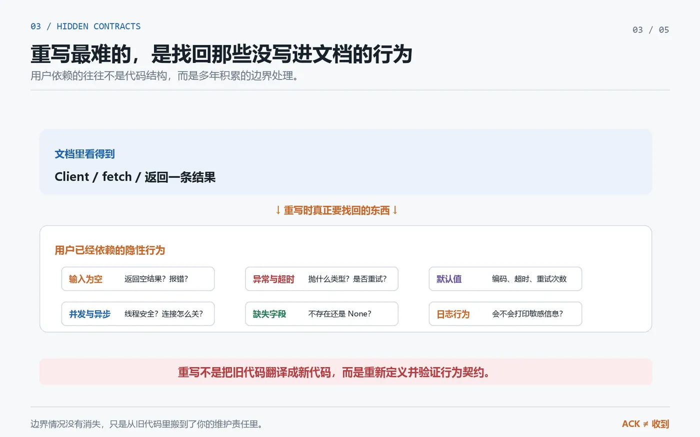Click the text "返回空结果？报错？"
The image size is (700, 437).
tap(156, 279)
